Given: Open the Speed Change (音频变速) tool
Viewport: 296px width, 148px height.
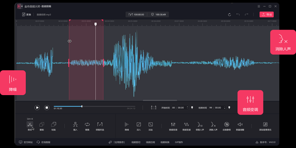Looking at the screenshot, I should tap(187, 125).
